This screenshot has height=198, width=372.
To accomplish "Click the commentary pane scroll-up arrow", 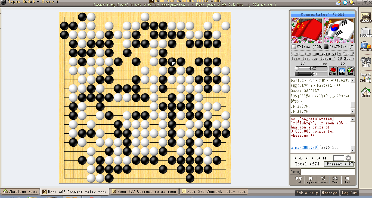I will coord(353,80).
